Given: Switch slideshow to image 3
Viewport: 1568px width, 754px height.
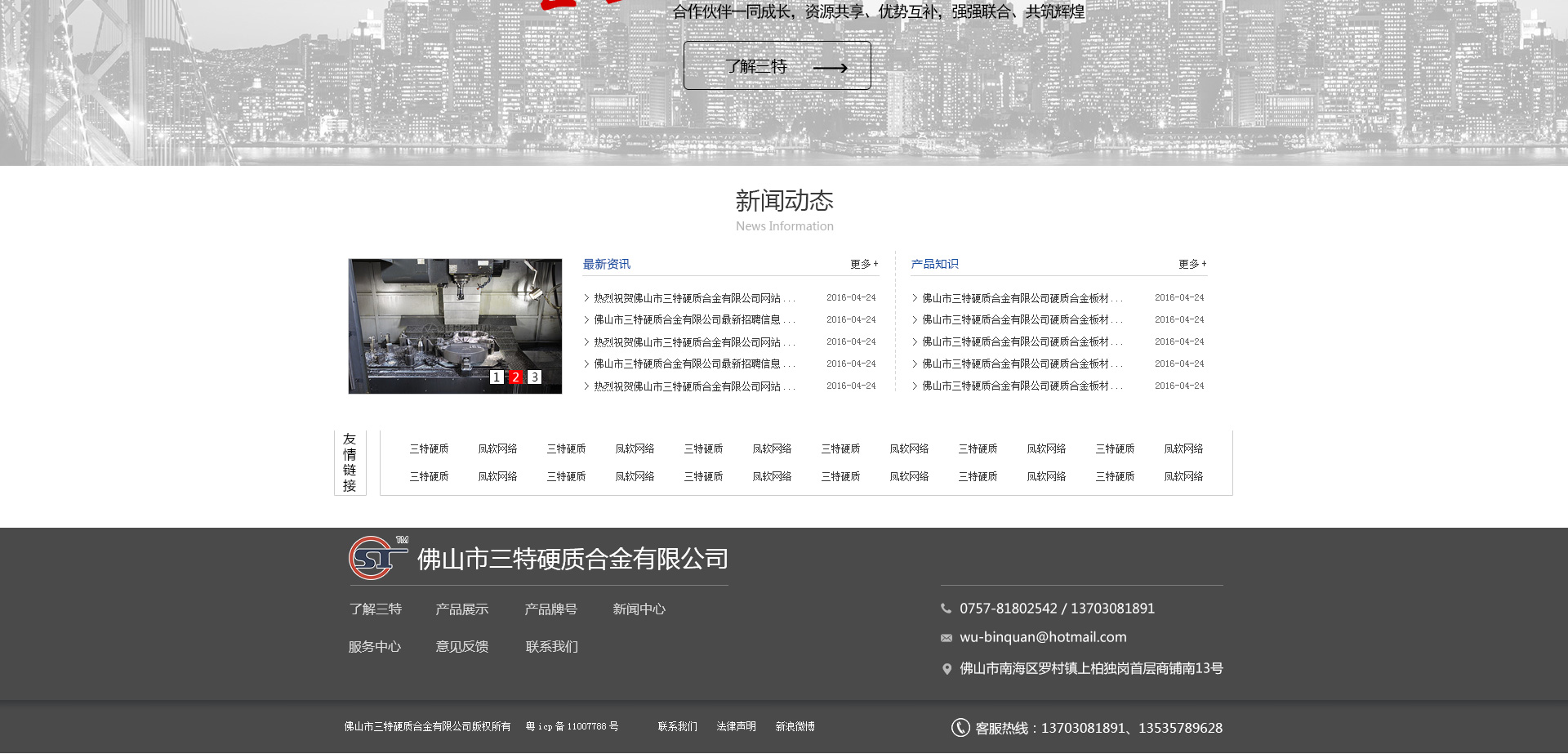Looking at the screenshot, I should pos(534,377).
